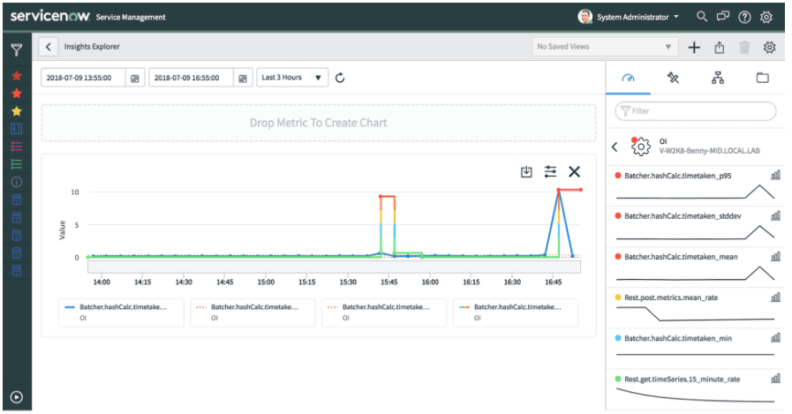Open the System Administrator user menu
This screenshot has height=414, width=792.
(x=629, y=17)
